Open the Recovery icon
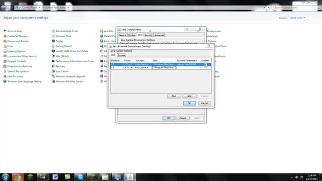This screenshot has width=322, height=181. 53,66
